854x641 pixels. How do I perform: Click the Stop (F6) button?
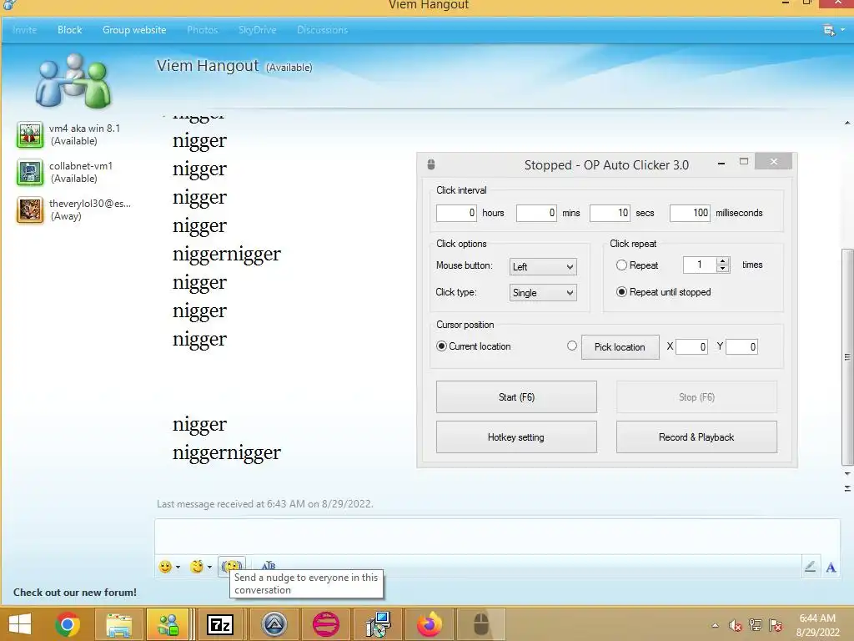696,396
